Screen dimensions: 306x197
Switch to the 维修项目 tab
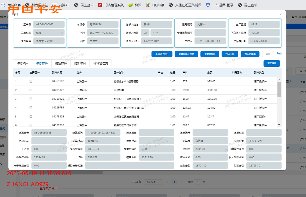[x=23, y=63]
